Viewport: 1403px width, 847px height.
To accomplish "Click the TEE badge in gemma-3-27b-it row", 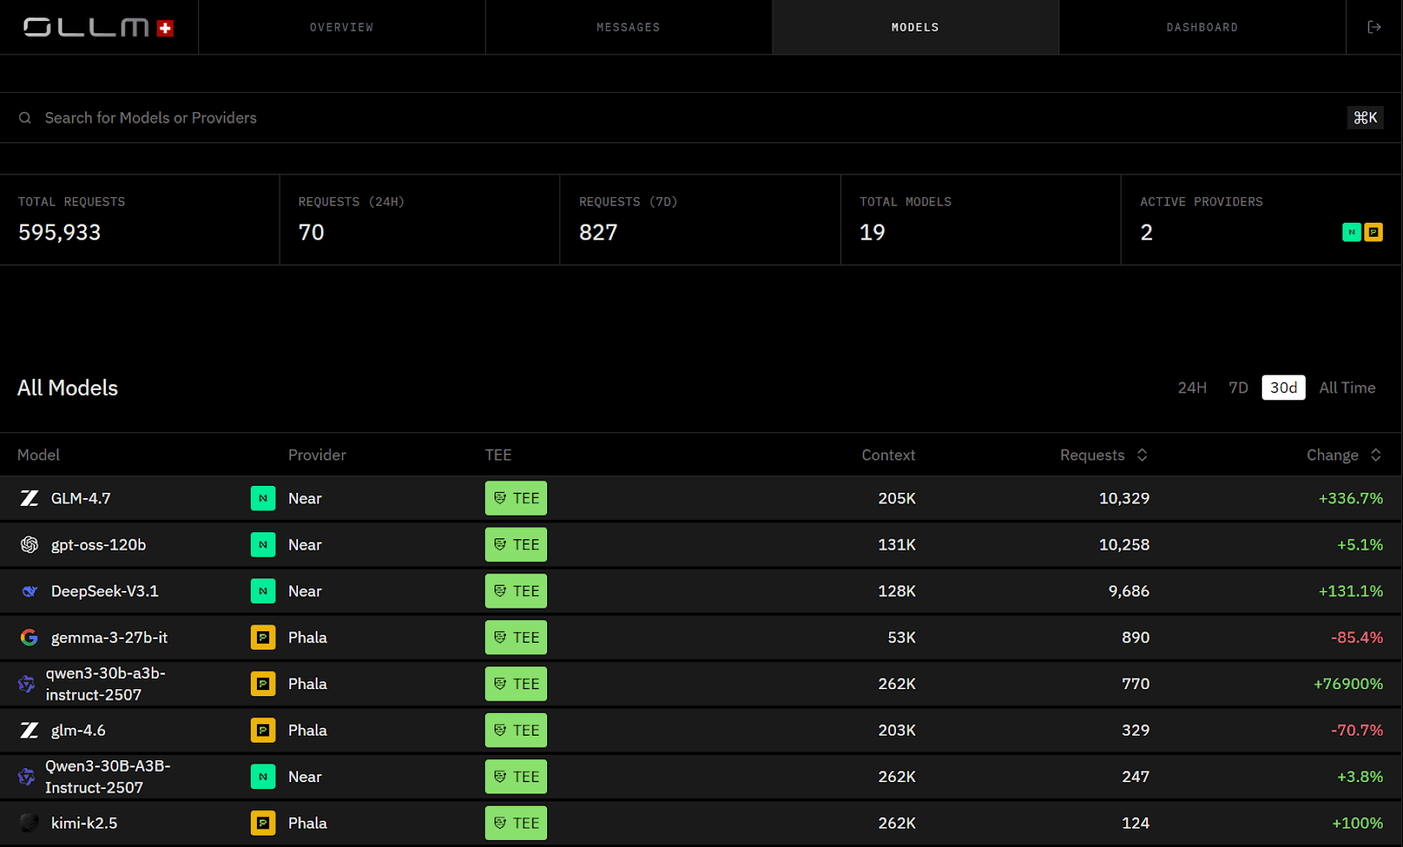I will coord(516,637).
